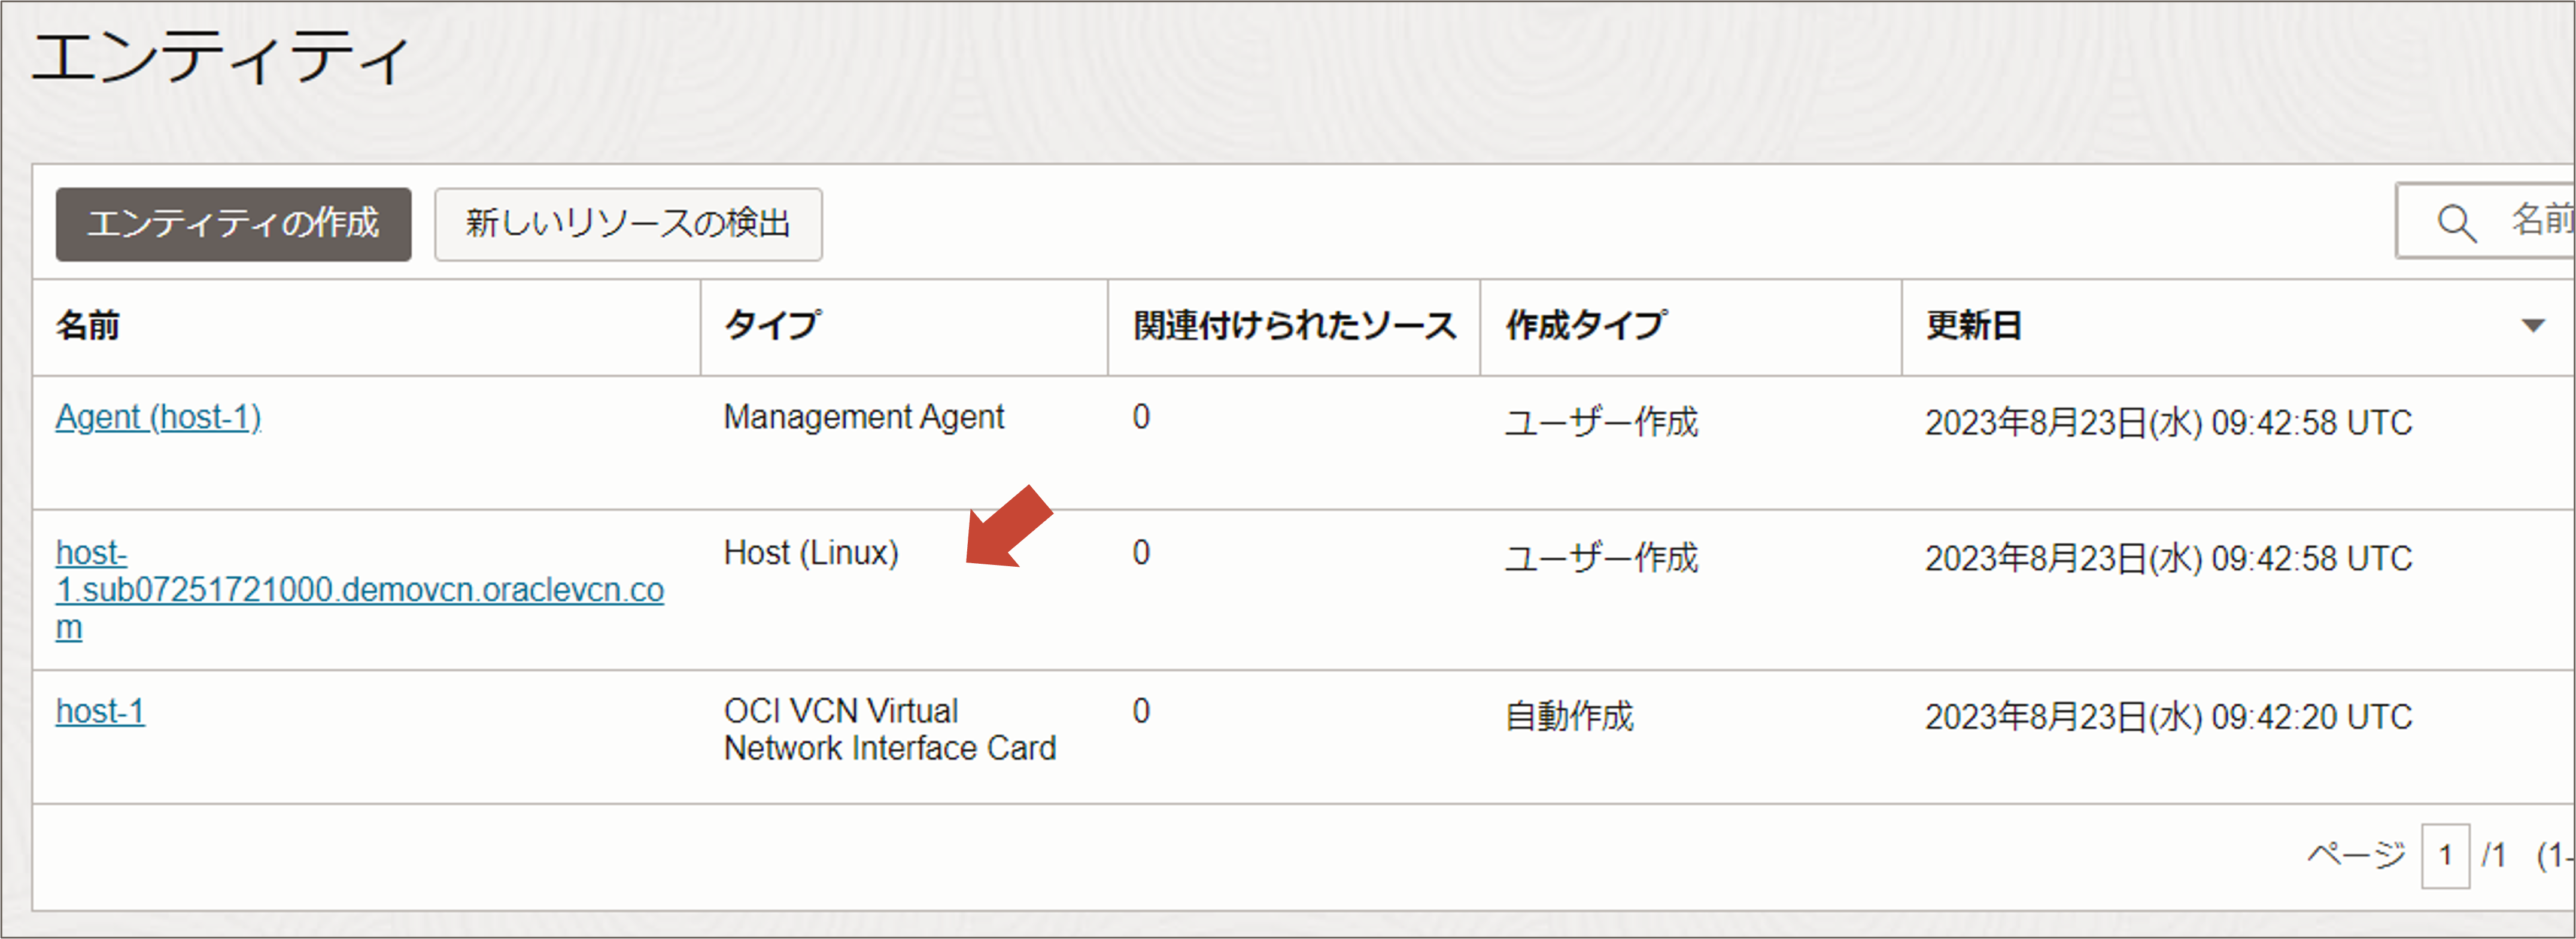The width and height of the screenshot is (2576, 939).
Task: Sort by the 作成タイプ column header
Action: [x=1585, y=326]
